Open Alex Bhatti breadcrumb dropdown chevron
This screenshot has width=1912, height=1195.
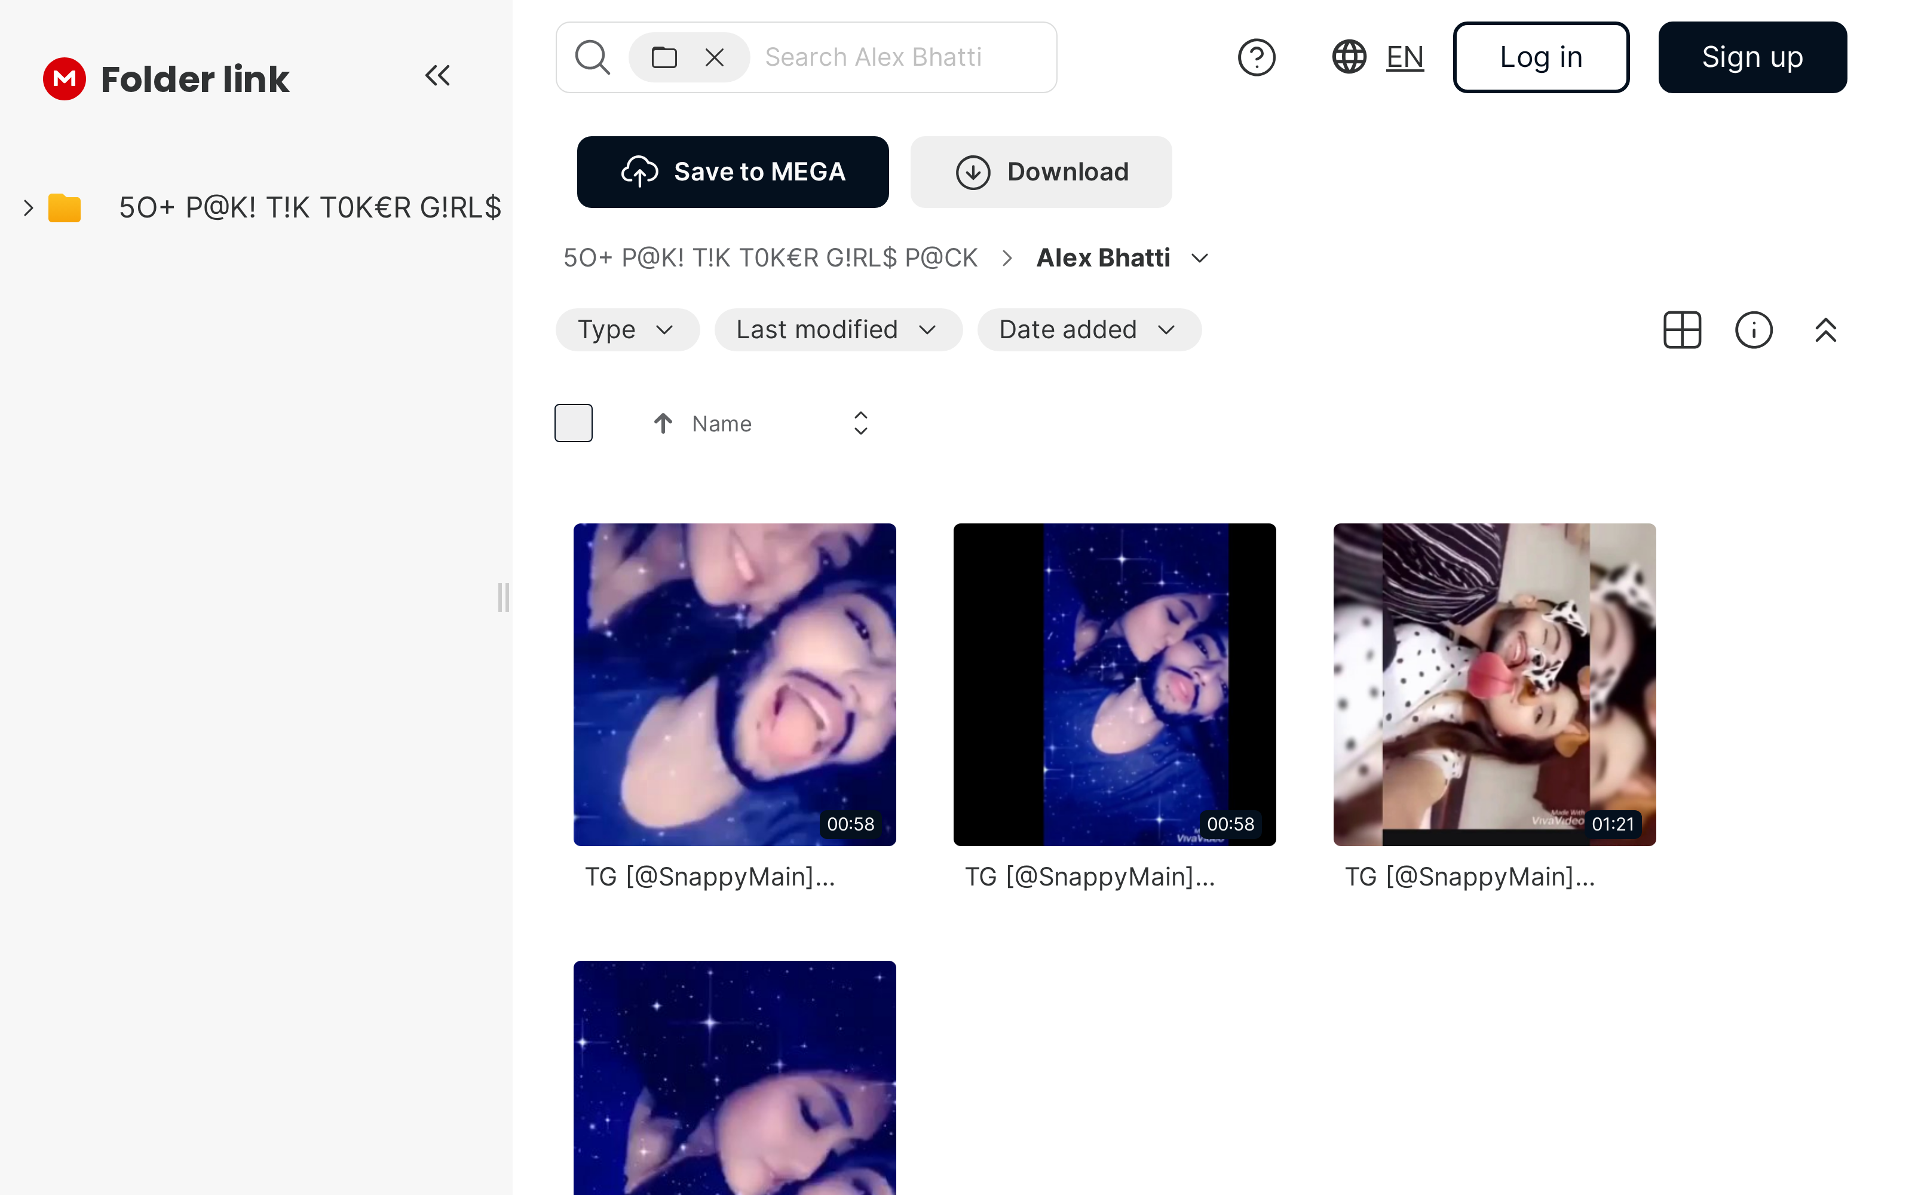pos(1199,259)
